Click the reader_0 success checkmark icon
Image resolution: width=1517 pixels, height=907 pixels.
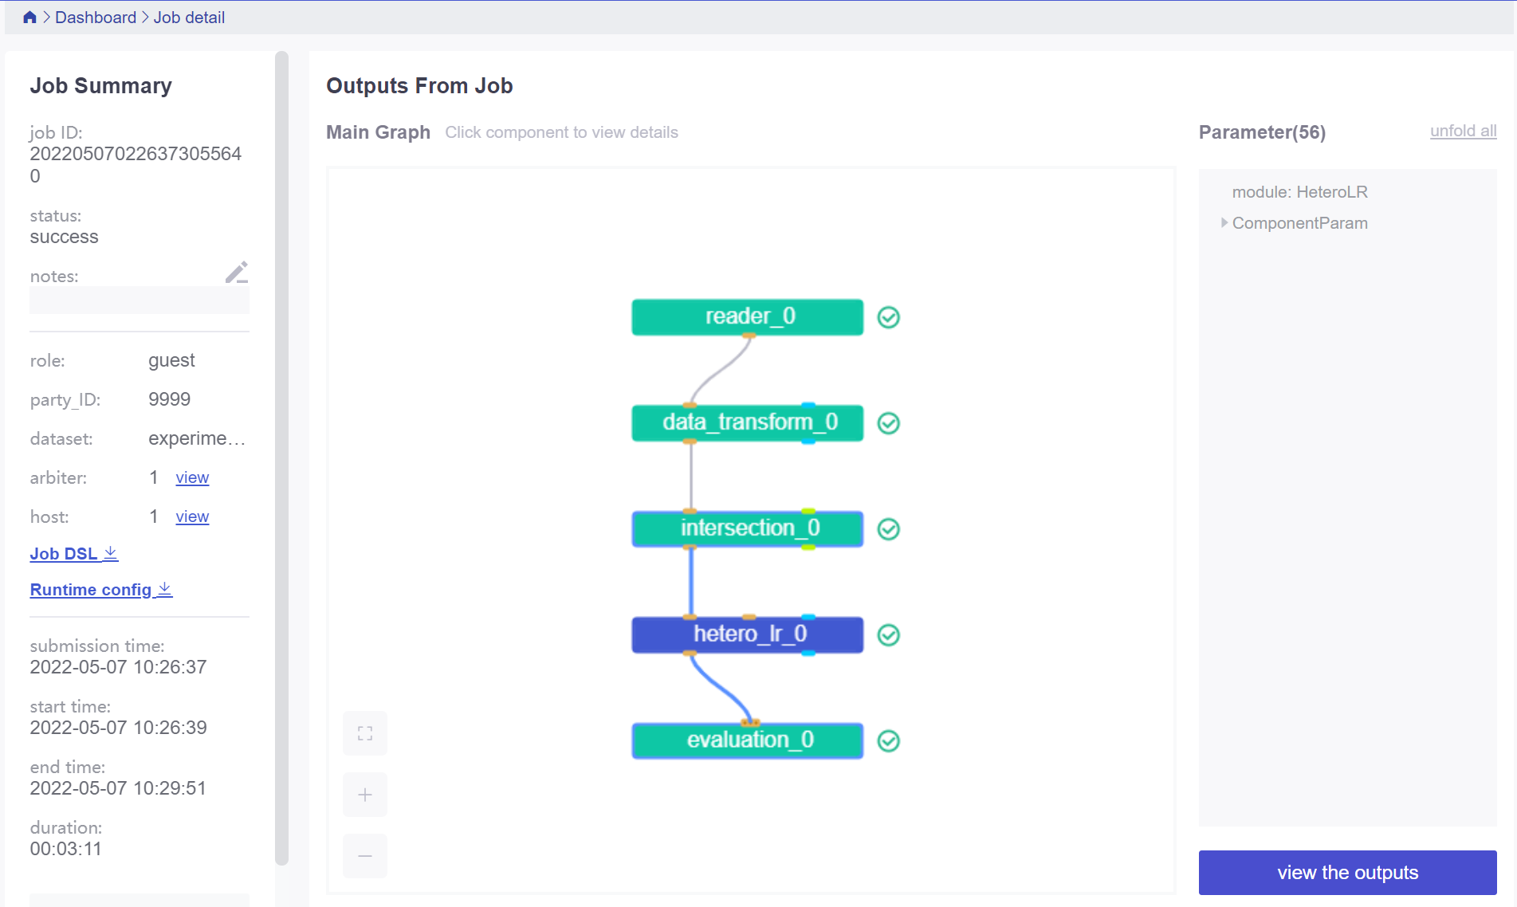pos(889,317)
